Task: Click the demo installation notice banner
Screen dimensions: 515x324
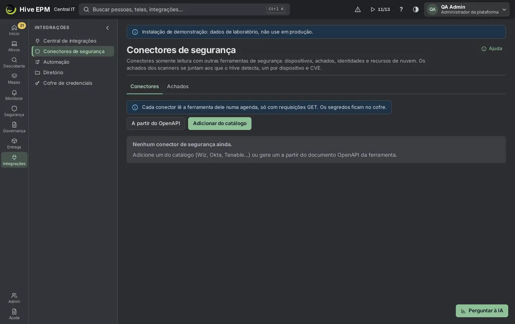Action: pyautogui.click(x=316, y=32)
